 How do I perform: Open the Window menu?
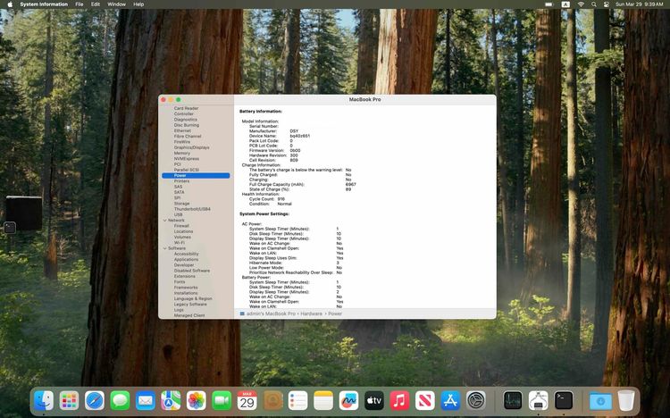[116, 4]
